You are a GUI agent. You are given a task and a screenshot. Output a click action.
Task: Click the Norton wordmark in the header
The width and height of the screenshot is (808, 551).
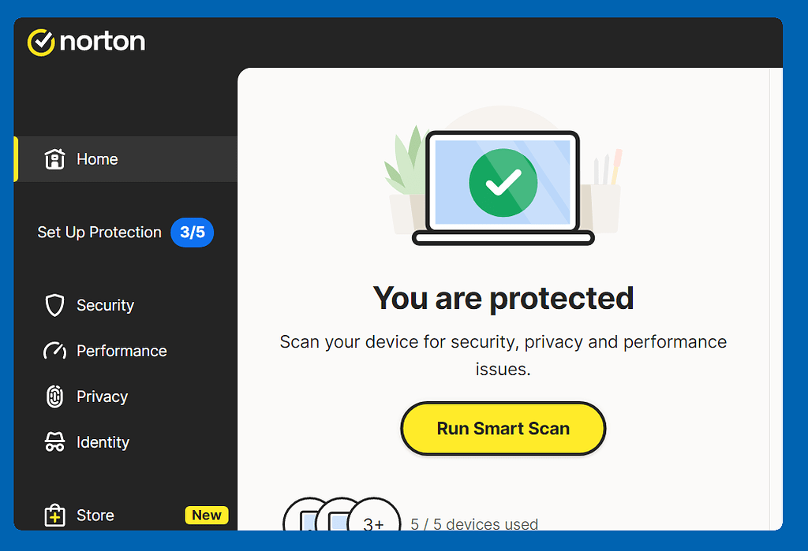[x=103, y=41]
